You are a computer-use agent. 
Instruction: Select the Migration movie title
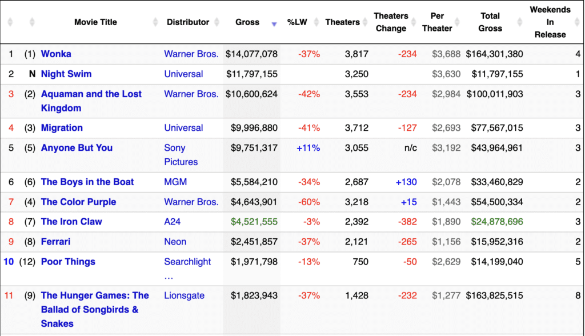62,127
